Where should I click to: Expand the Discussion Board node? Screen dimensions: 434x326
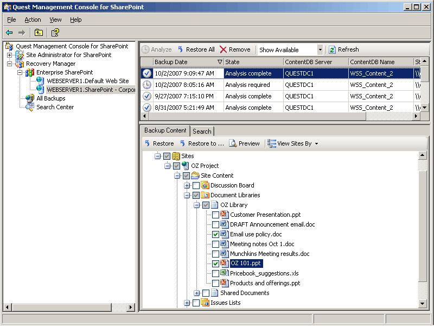click(187, 185)
